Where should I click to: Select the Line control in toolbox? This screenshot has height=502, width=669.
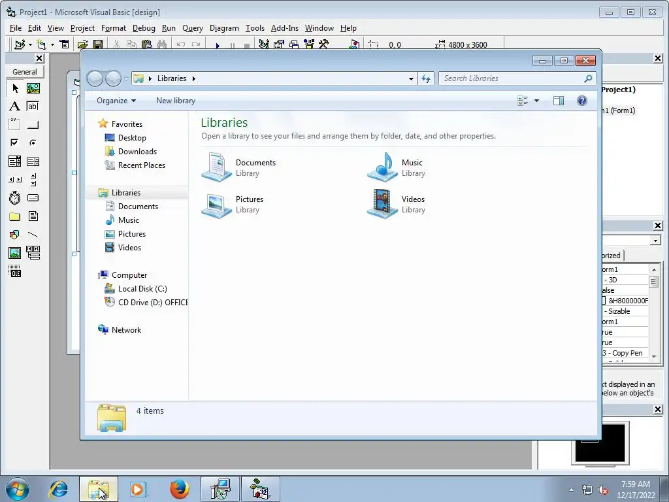(x=33, y=235)
